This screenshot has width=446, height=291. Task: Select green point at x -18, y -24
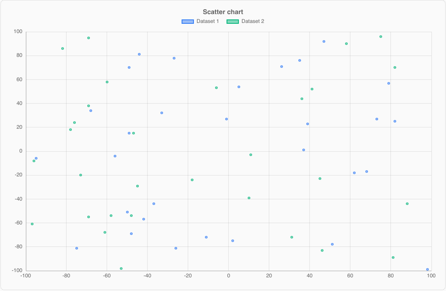tap(192, 180)
